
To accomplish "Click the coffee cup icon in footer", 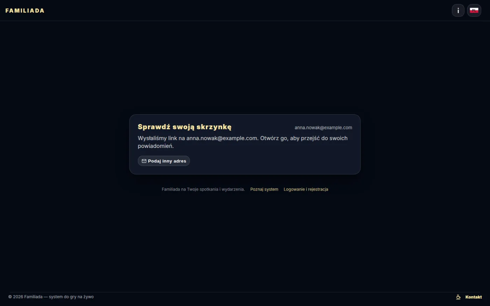I will (x=458, y=297).
